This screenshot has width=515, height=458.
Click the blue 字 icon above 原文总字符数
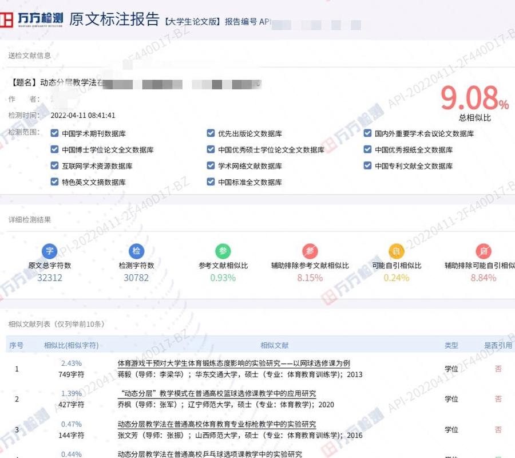tap(49, 251)
